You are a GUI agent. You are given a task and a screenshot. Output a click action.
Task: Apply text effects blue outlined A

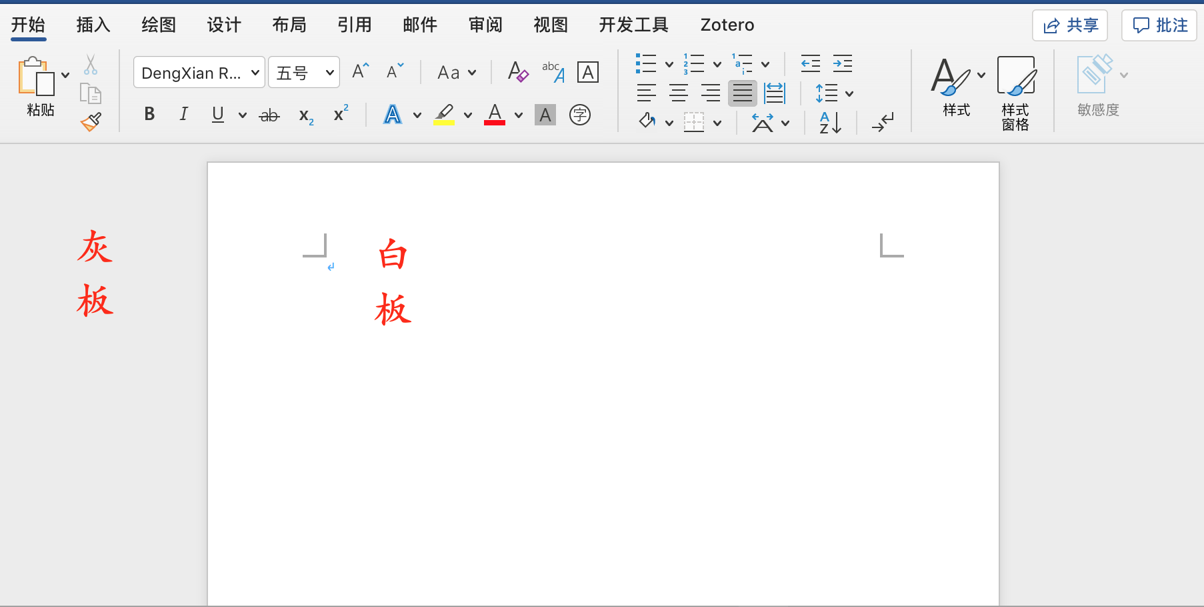tap(393, 114)
